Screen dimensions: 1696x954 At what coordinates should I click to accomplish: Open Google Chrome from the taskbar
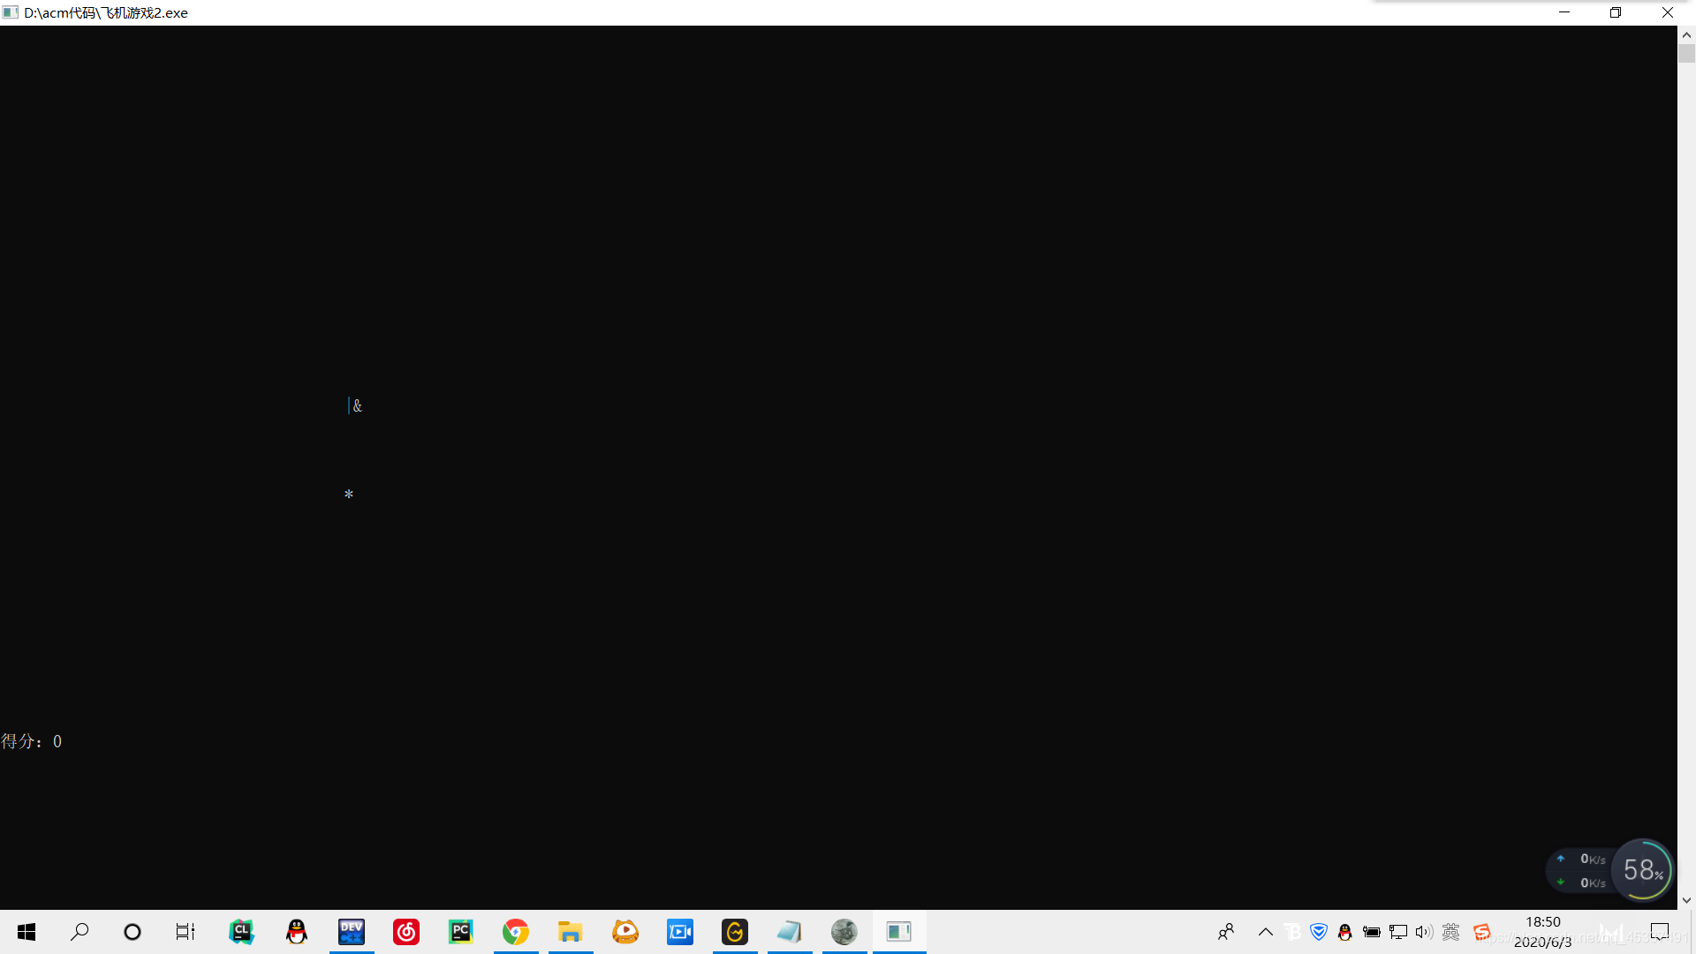coord(516,932)
